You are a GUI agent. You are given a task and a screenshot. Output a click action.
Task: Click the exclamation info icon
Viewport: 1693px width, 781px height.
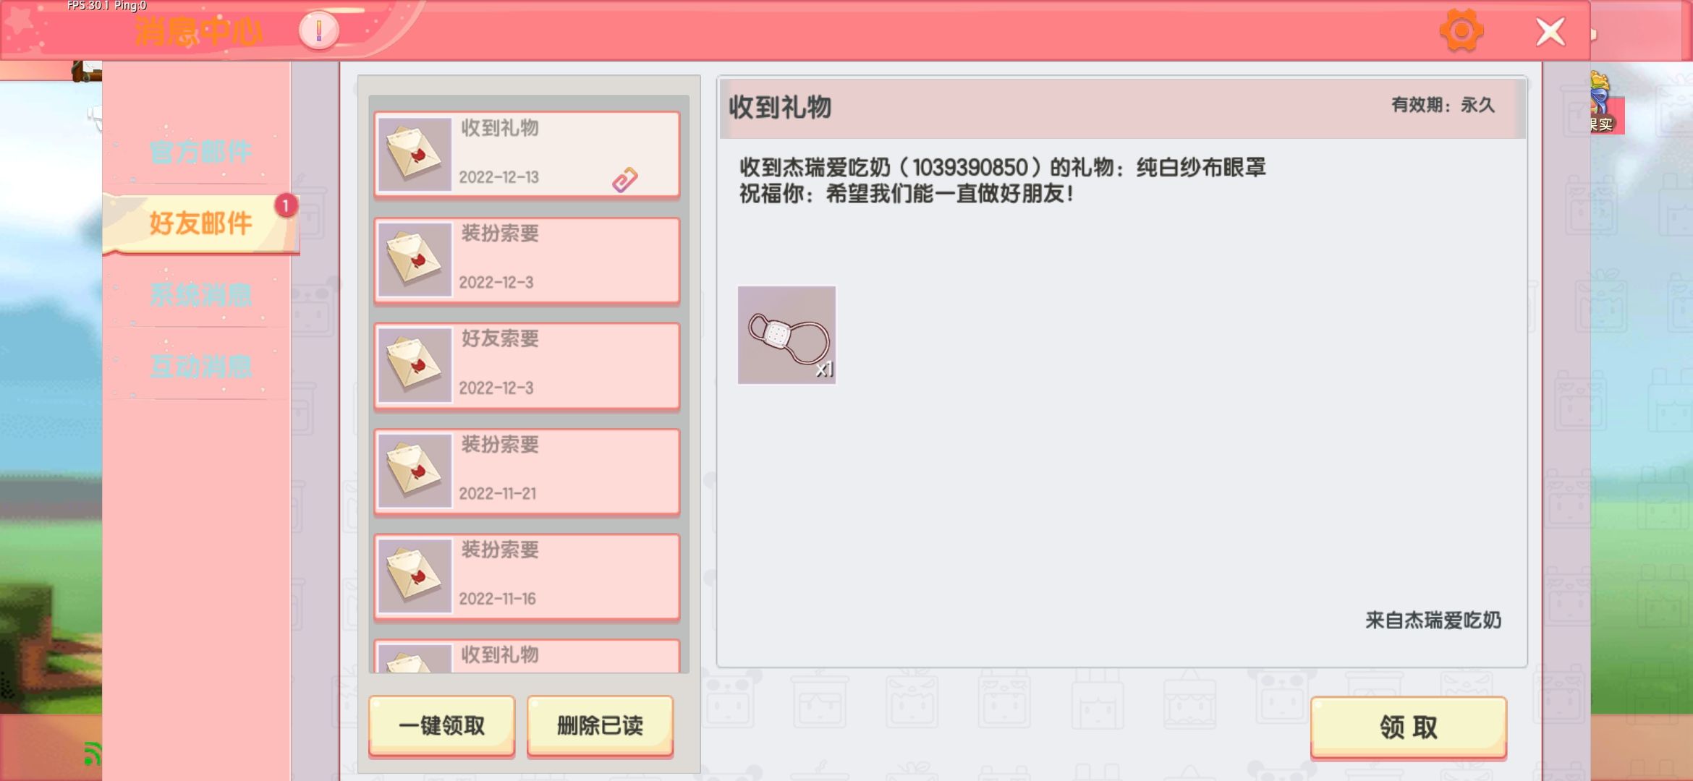[x=318, y=30]
